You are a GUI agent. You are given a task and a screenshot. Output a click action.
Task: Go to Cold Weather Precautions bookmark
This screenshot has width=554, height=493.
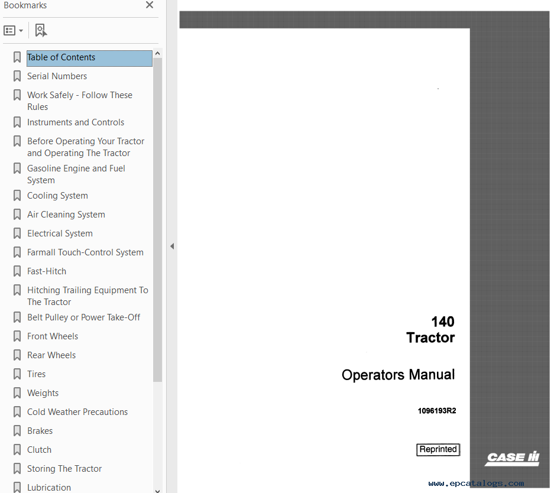point(77,412)
